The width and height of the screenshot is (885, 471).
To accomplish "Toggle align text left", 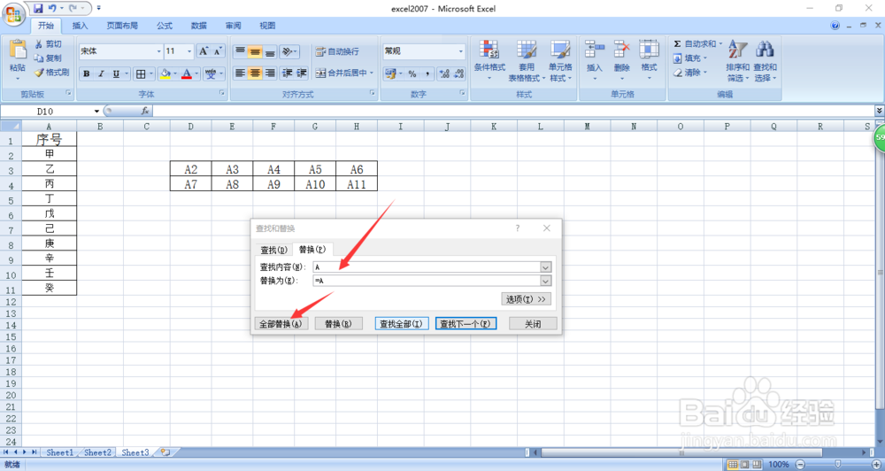I will (x=240, y=73).
